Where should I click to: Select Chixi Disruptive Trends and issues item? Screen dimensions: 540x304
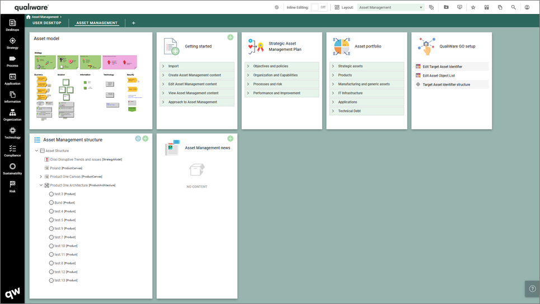point(83,160)
